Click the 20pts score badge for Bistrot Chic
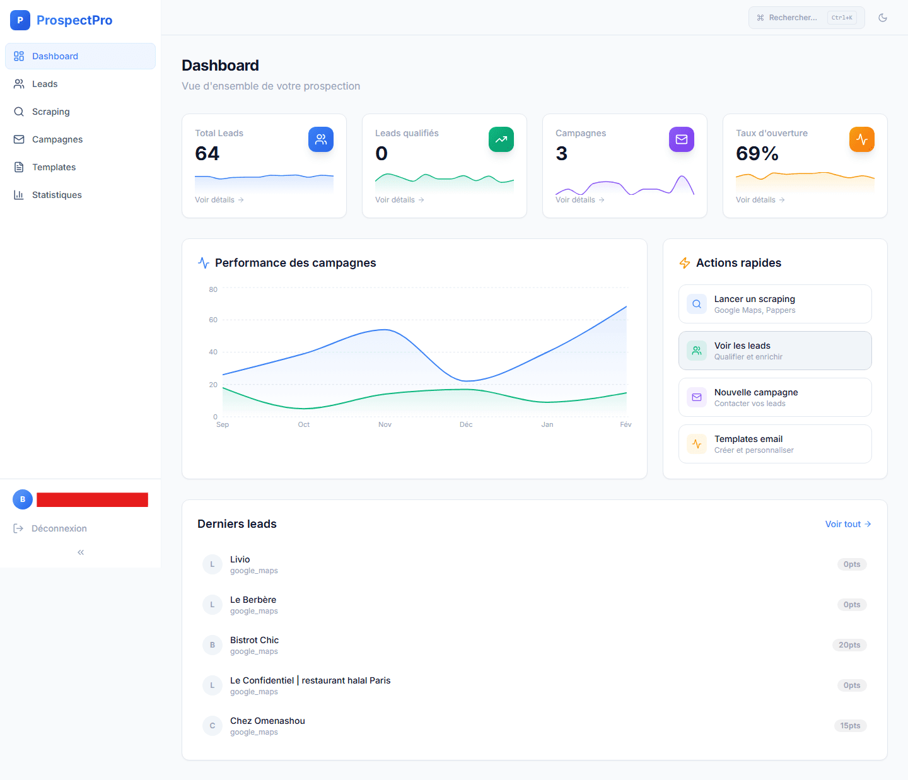The image size is (908, 780). pyautogui.click(x=849, y=644)
